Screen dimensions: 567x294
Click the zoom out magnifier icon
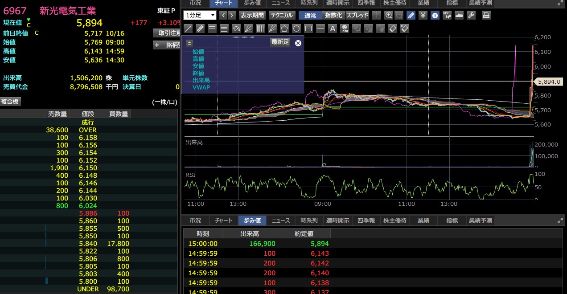[399, 15]
